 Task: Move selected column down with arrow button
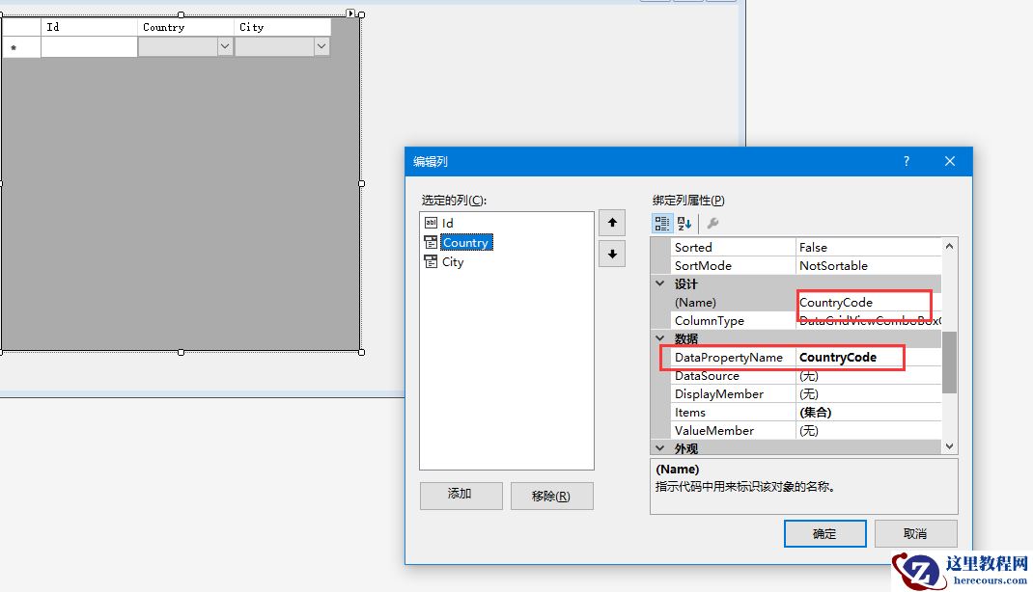[x=612, y=254]
